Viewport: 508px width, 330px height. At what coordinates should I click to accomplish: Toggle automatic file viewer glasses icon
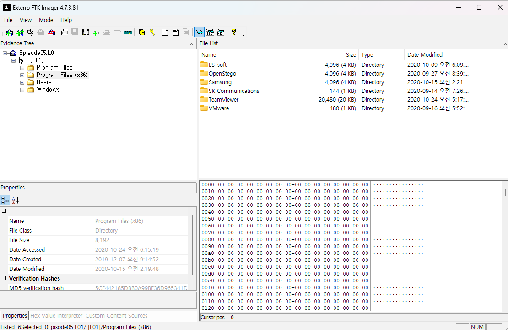[x=199, y=32]
